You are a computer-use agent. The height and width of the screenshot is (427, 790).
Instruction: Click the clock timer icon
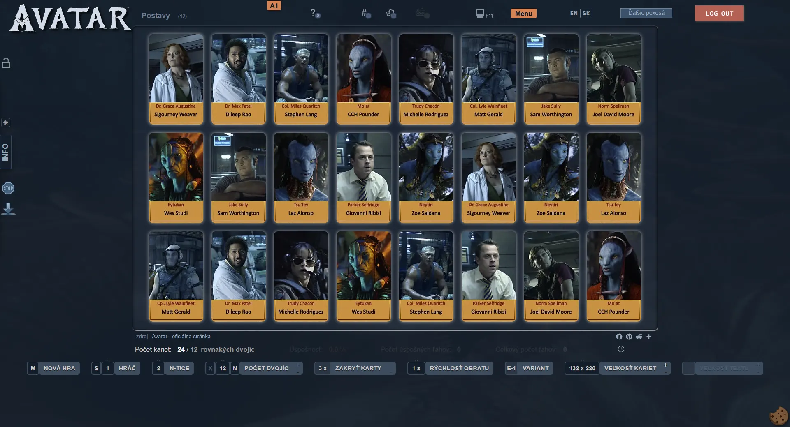[x=621, y=349]
